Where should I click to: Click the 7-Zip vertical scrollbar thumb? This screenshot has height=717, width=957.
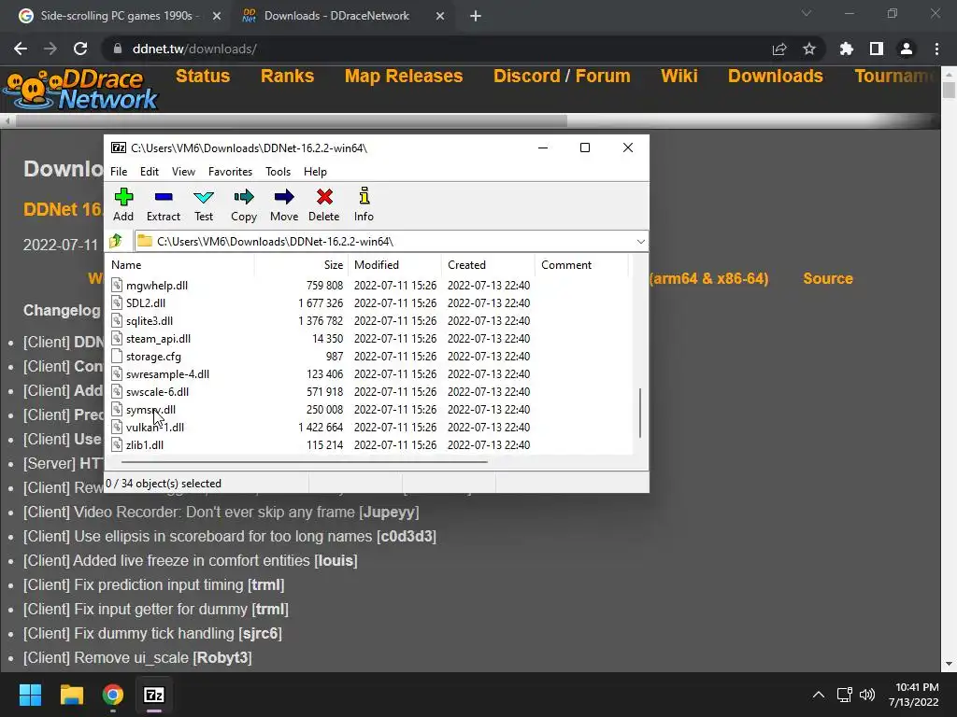(x=639, y=413)
